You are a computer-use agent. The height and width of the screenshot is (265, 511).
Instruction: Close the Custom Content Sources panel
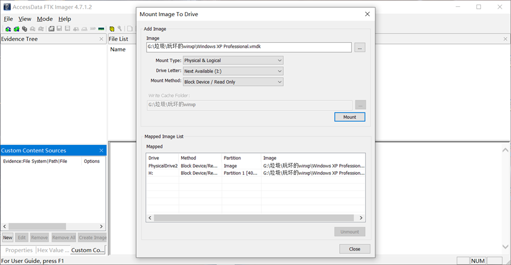102,151
